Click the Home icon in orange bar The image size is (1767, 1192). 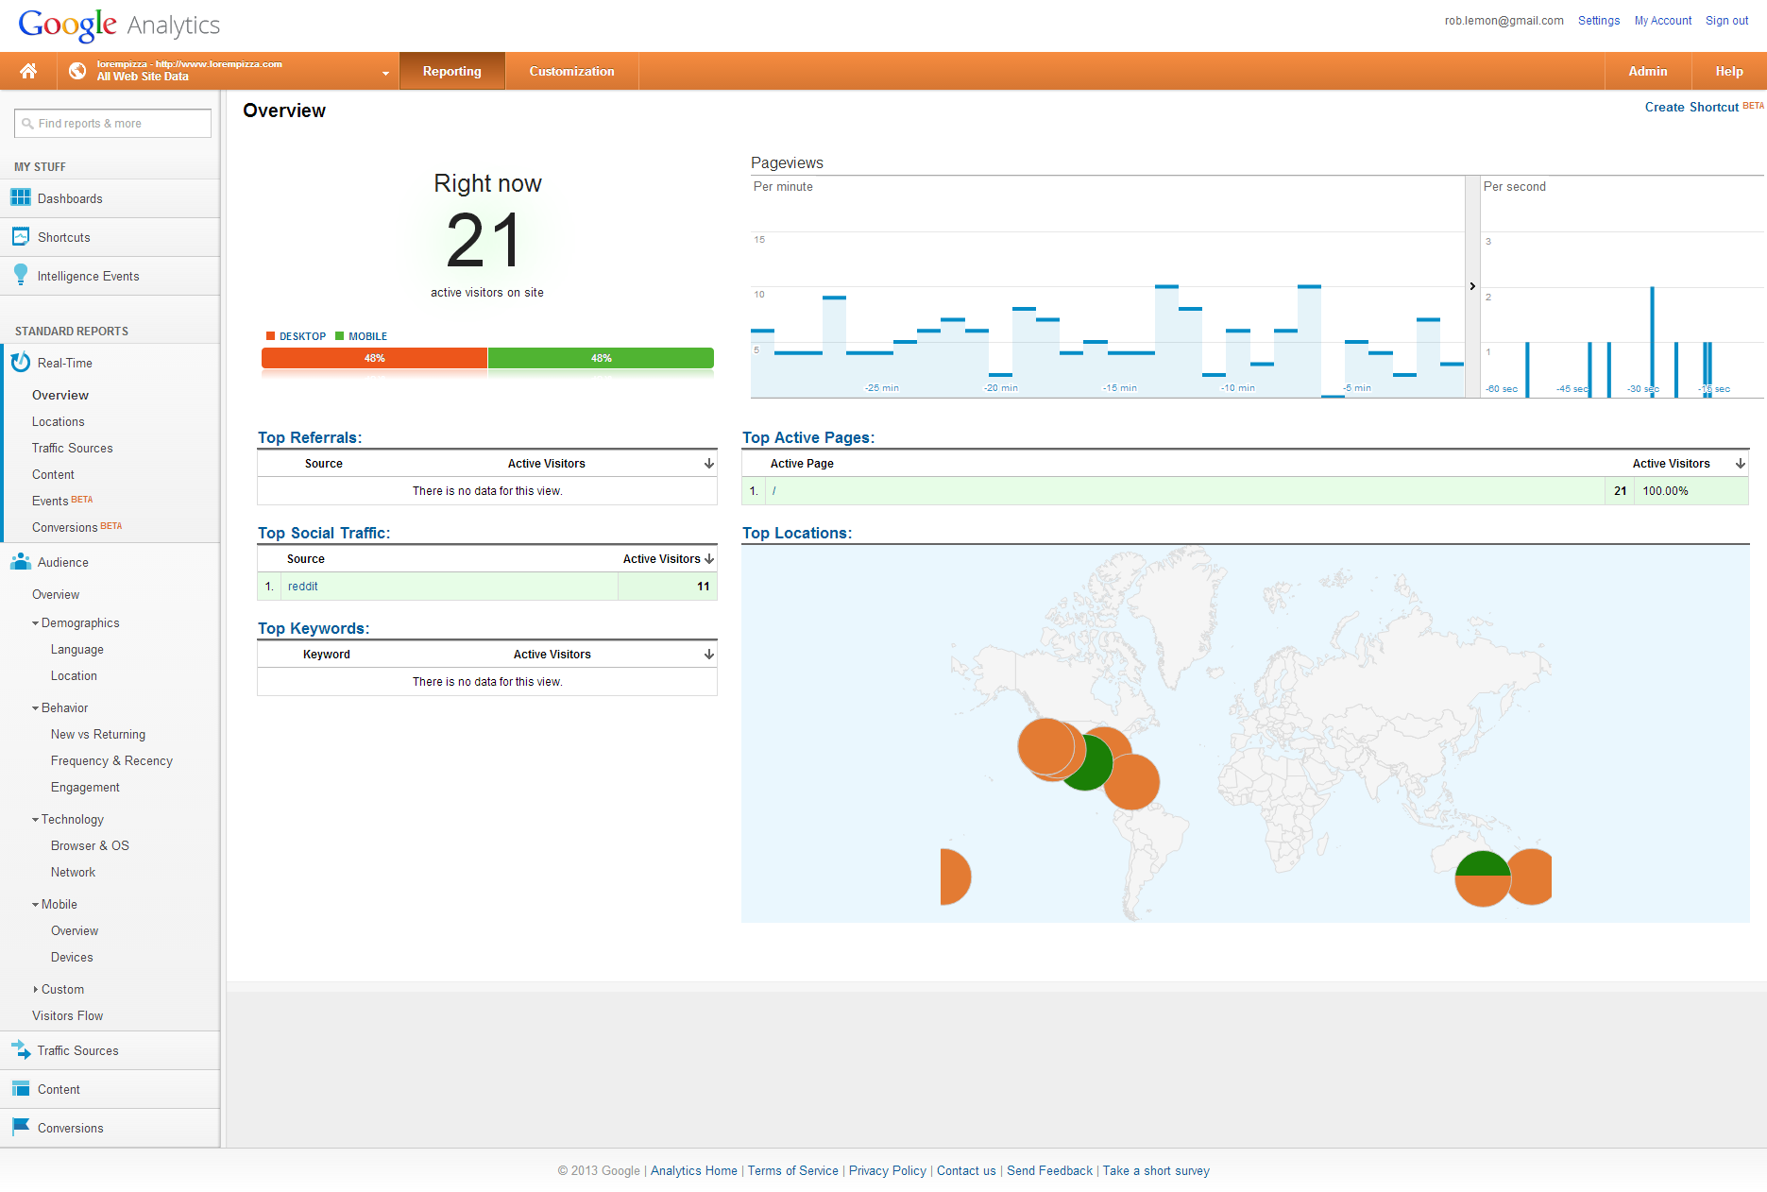click(28, 71)
